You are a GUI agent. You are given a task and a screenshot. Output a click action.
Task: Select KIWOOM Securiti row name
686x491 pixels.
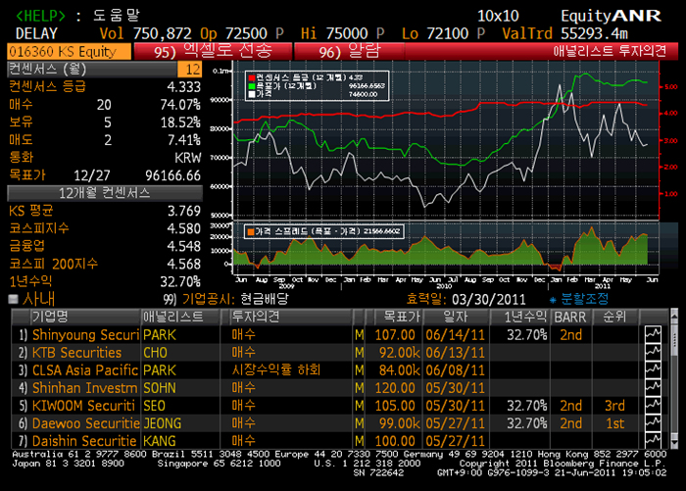[x=83, y=406]
